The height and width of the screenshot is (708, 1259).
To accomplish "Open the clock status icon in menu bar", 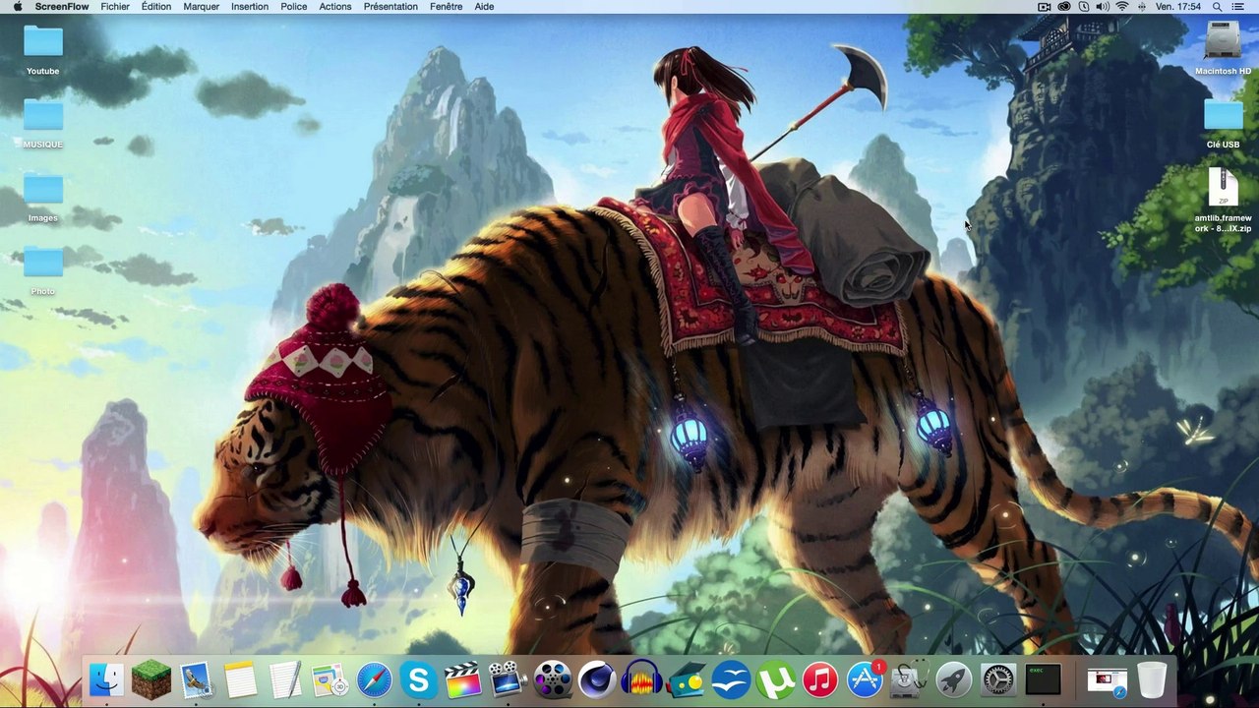I will (1084, 7).
